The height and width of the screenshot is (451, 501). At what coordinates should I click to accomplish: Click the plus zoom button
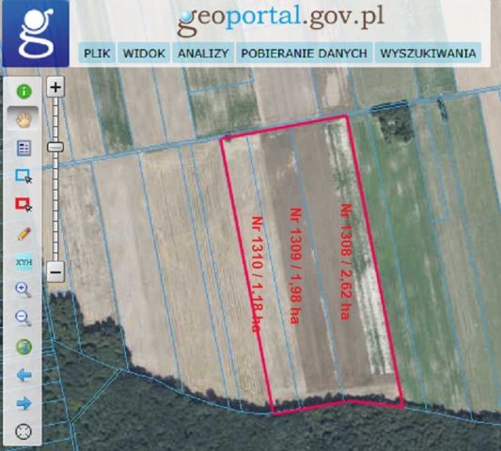[55, 86]
